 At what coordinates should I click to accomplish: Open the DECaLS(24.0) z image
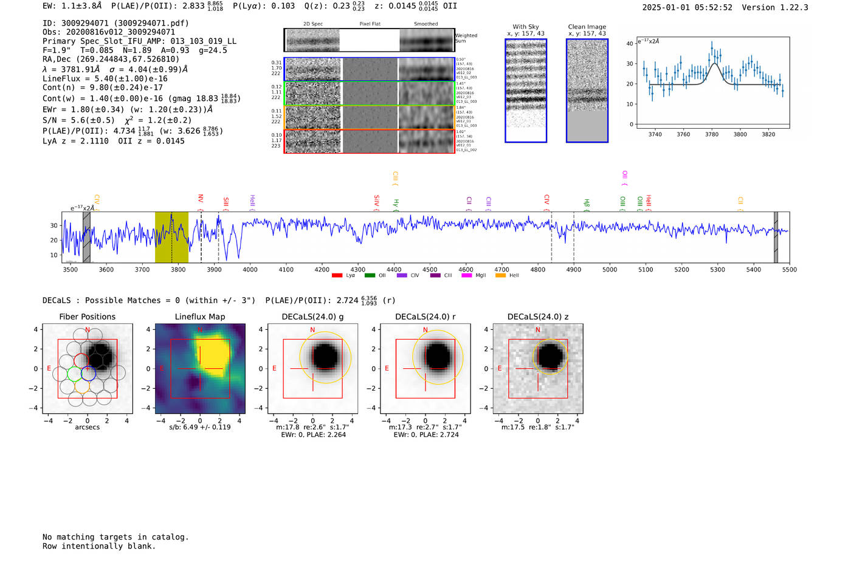click(x=538, y=369)
